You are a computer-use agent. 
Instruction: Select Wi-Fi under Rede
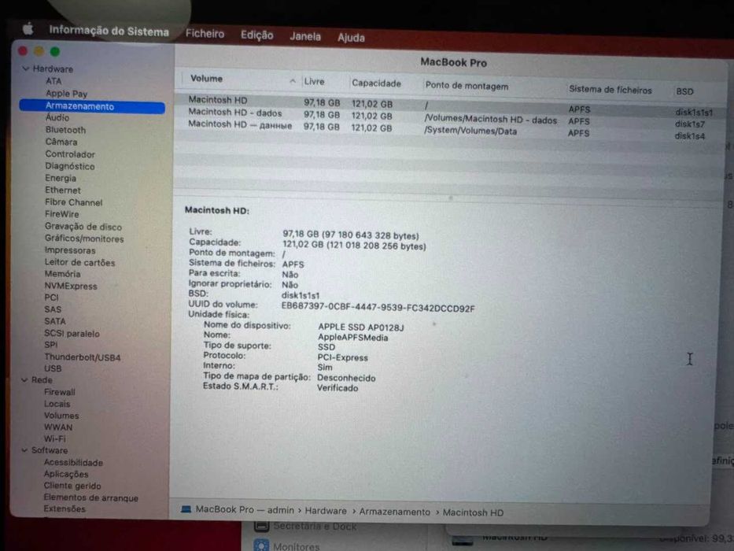[55, 439]
